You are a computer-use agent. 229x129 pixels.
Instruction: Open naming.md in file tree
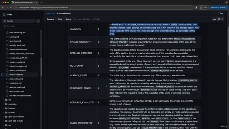[14, 37]
